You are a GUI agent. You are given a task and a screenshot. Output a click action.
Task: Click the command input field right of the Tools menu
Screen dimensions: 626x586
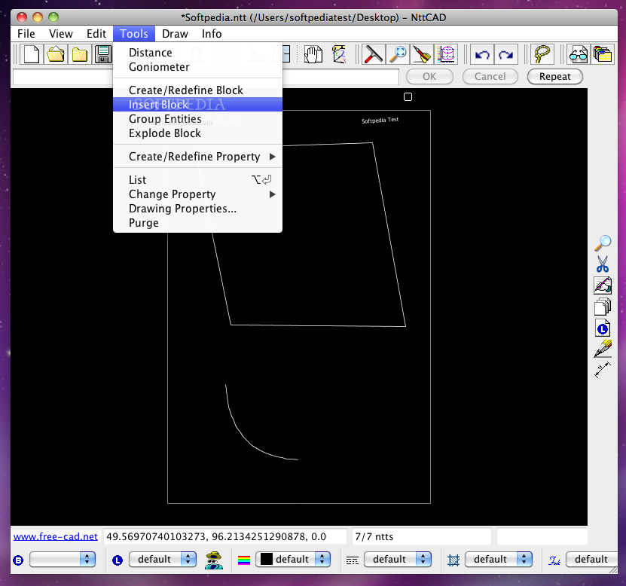tap(341, 77)
